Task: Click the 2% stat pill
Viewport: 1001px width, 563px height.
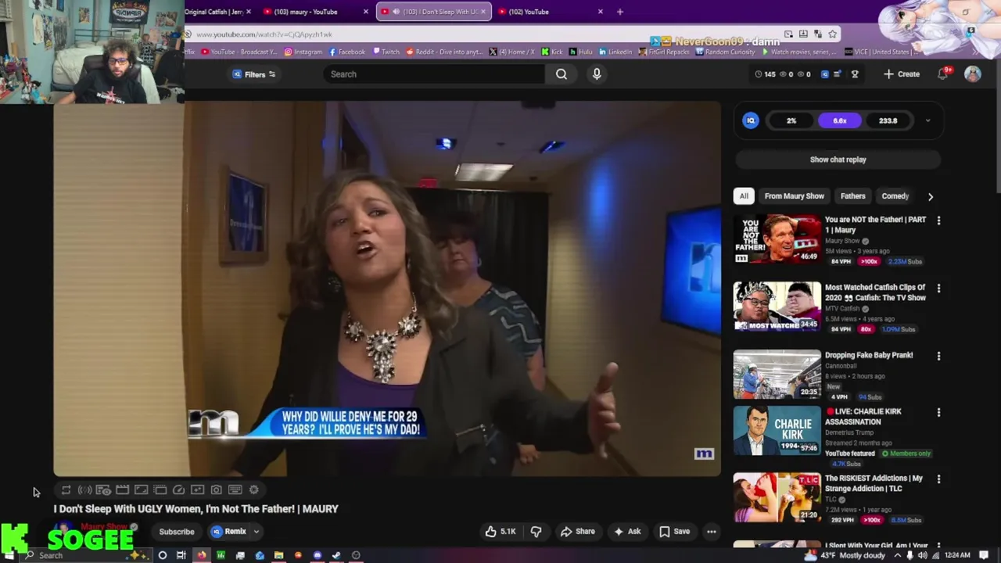Action: 791,120
